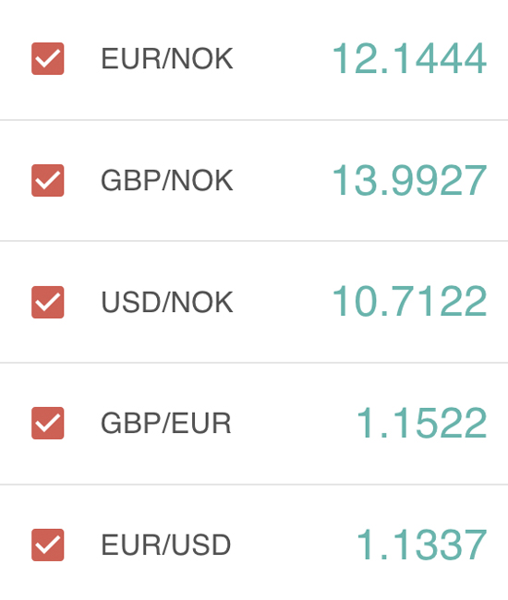Viewport: 508px width, 600px height.
Task: Click the EUR/NOK pair label
Action: pyautogui.click(x=167, y=59)
